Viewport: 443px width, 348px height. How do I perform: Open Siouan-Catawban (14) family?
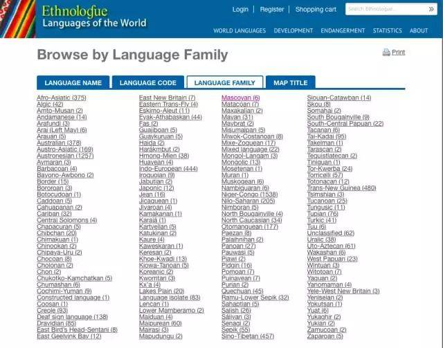[x=339, y=98]
